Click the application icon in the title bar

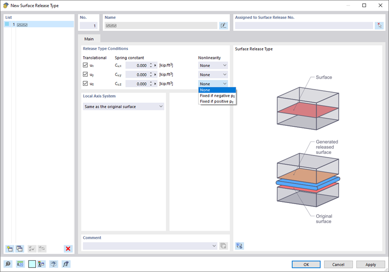tap(6, 6)
